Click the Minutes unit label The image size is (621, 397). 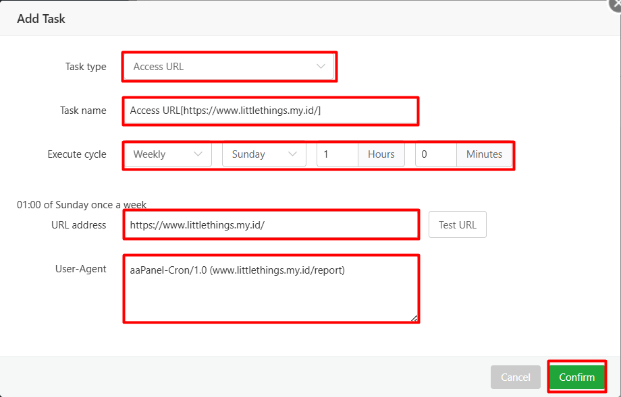pyautogui.click(x=484, y=154)
